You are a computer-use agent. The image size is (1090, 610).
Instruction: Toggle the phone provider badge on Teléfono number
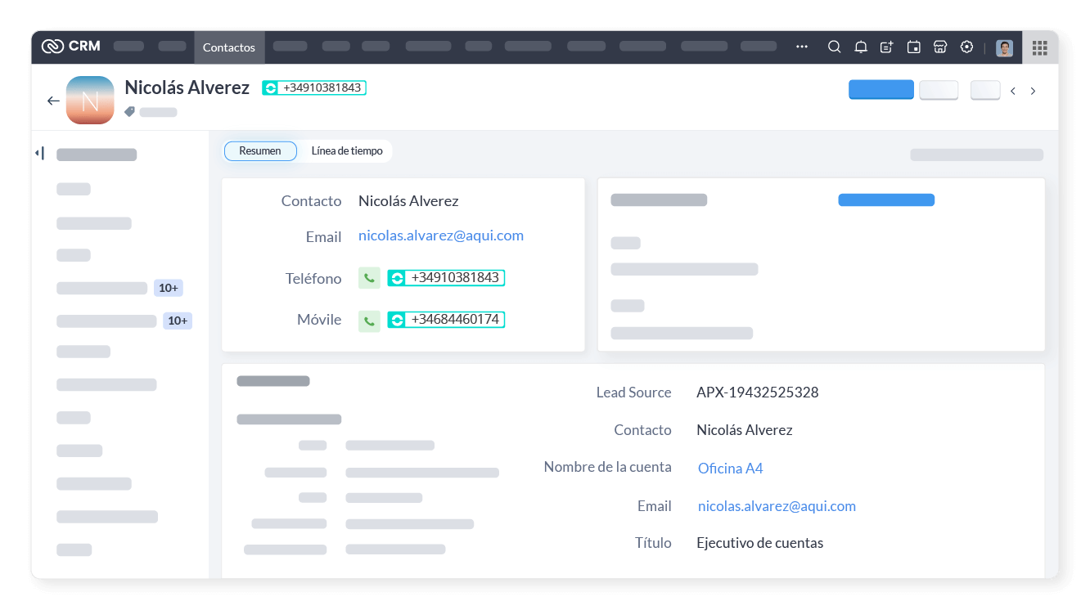click(396, 277)
